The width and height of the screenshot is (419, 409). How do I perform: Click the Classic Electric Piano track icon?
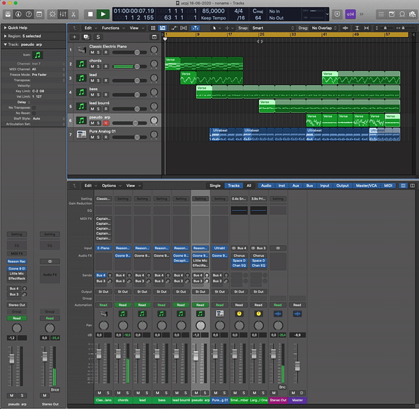point(82,50)
